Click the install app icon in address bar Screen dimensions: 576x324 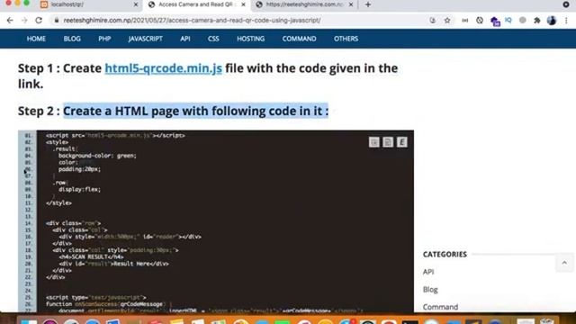tap(432, 21)
